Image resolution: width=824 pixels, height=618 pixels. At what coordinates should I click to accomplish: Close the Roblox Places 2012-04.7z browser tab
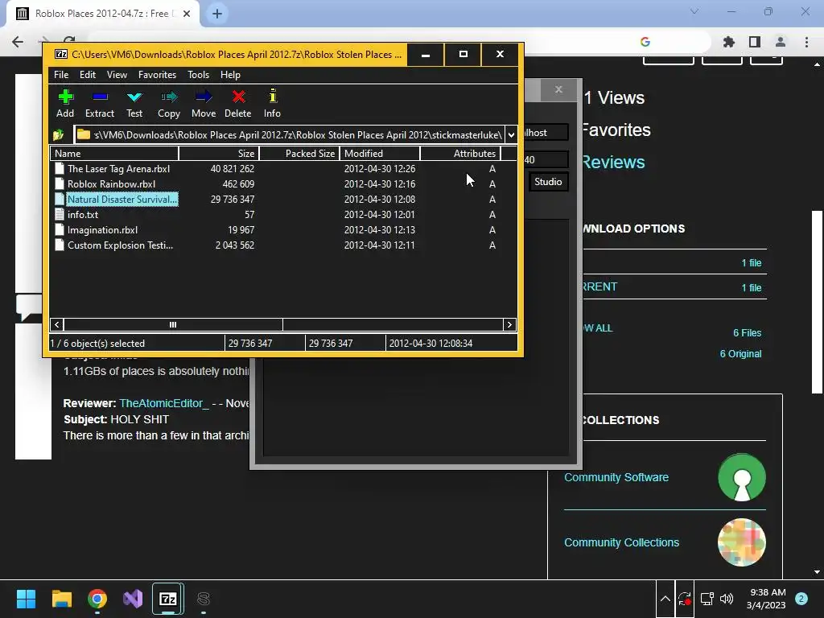tap(187, 14)
